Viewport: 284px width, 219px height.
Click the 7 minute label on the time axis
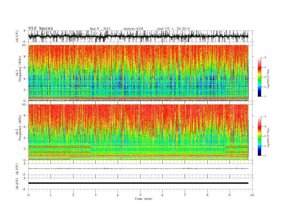click(x=185, y=195)
